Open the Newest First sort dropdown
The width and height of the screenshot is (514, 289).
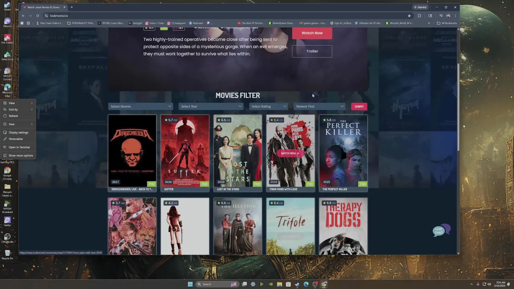[x=320, y=106]
